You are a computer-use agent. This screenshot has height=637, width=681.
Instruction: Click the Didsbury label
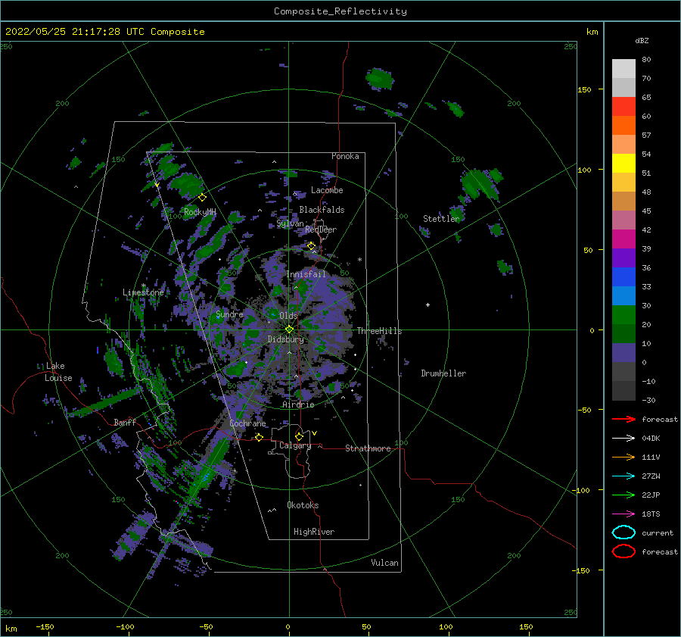point(286,339)
